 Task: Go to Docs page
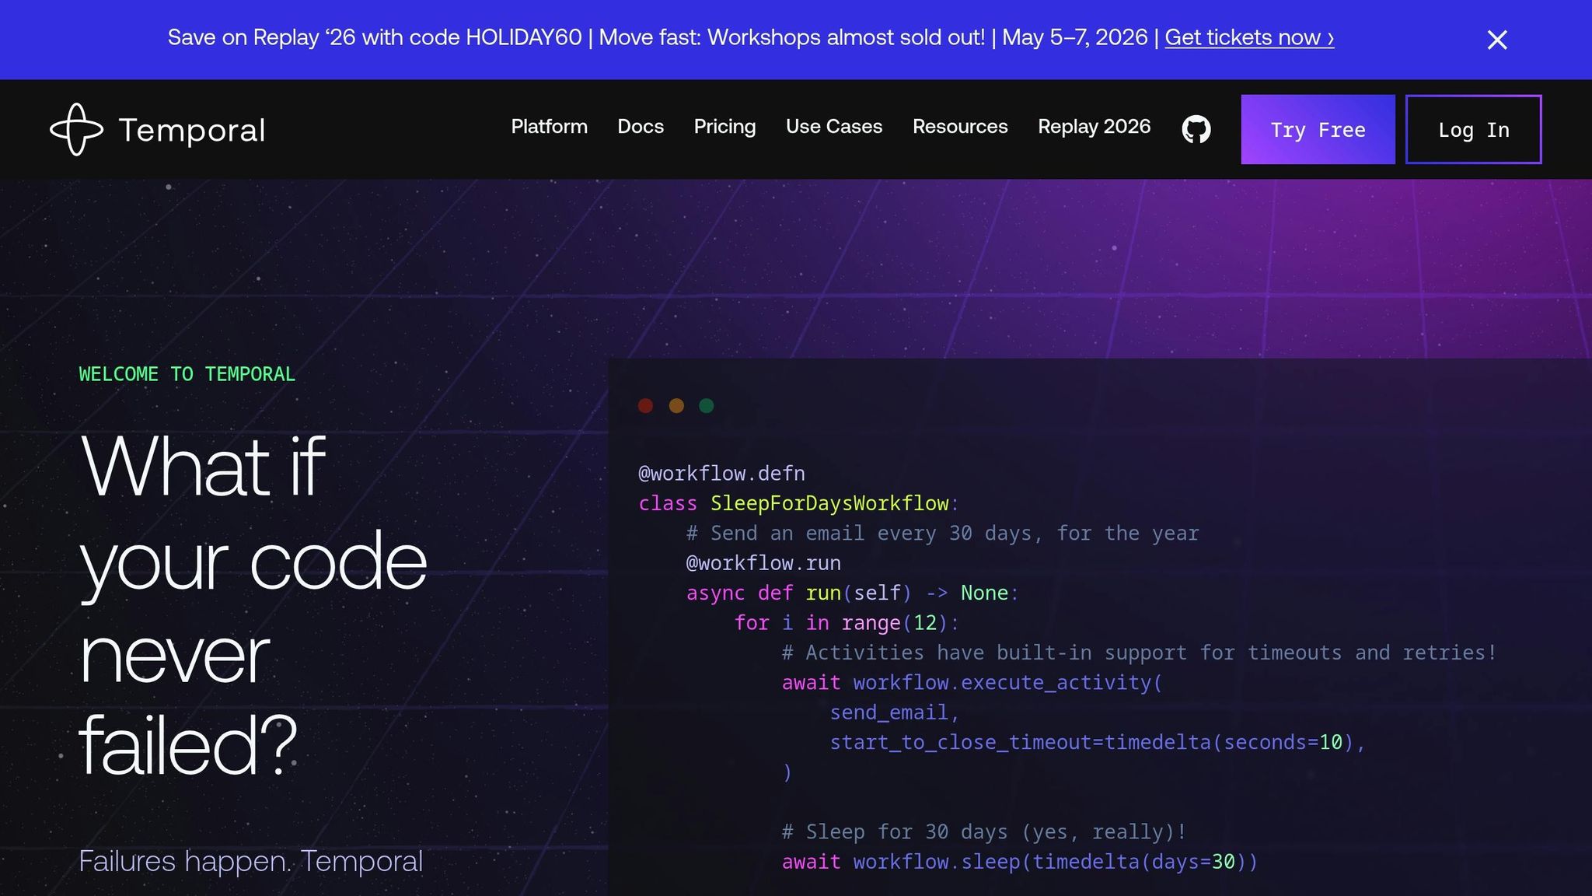point(640,127)
